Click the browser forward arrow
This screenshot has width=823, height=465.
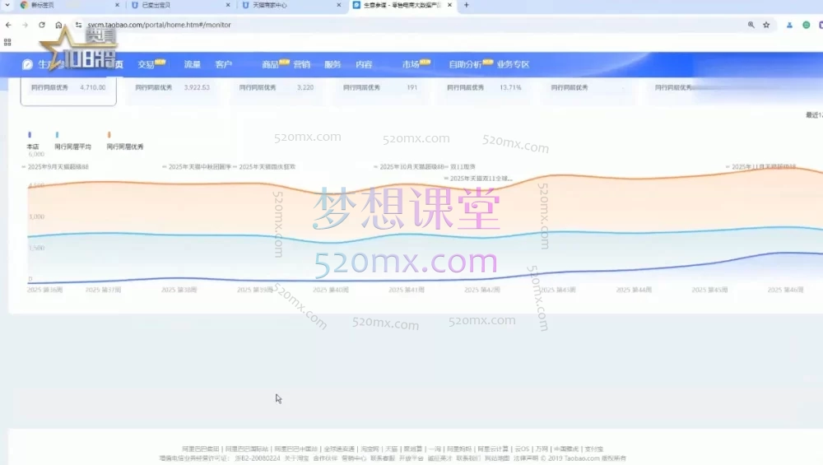[x=25, y=25]
